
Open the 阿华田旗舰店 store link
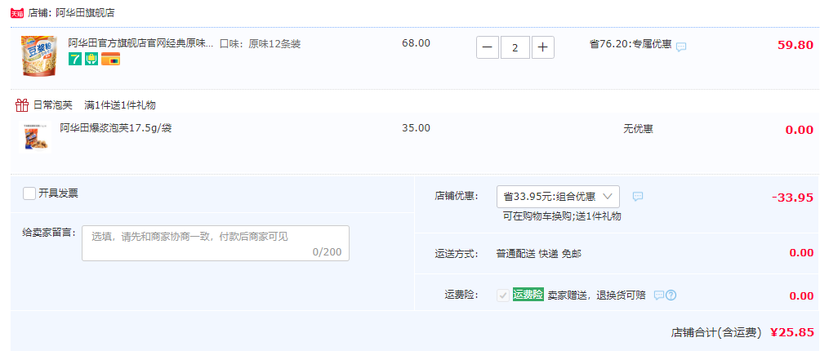point(85,13)
